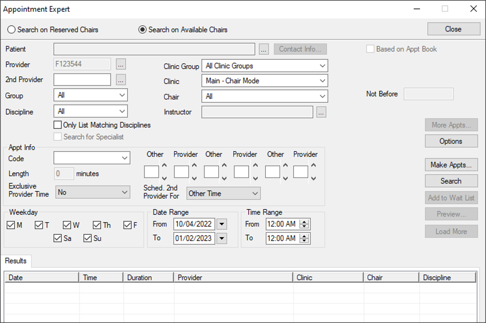Decrease the Time Range From value
486x323 pixels.
(x=304, y=226)
